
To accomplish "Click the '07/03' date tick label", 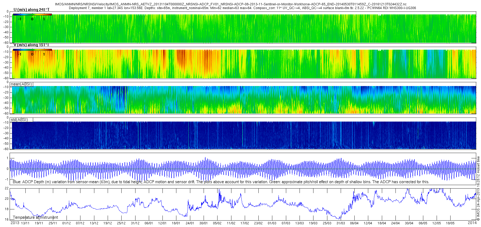I will click(x=286, y=223).
